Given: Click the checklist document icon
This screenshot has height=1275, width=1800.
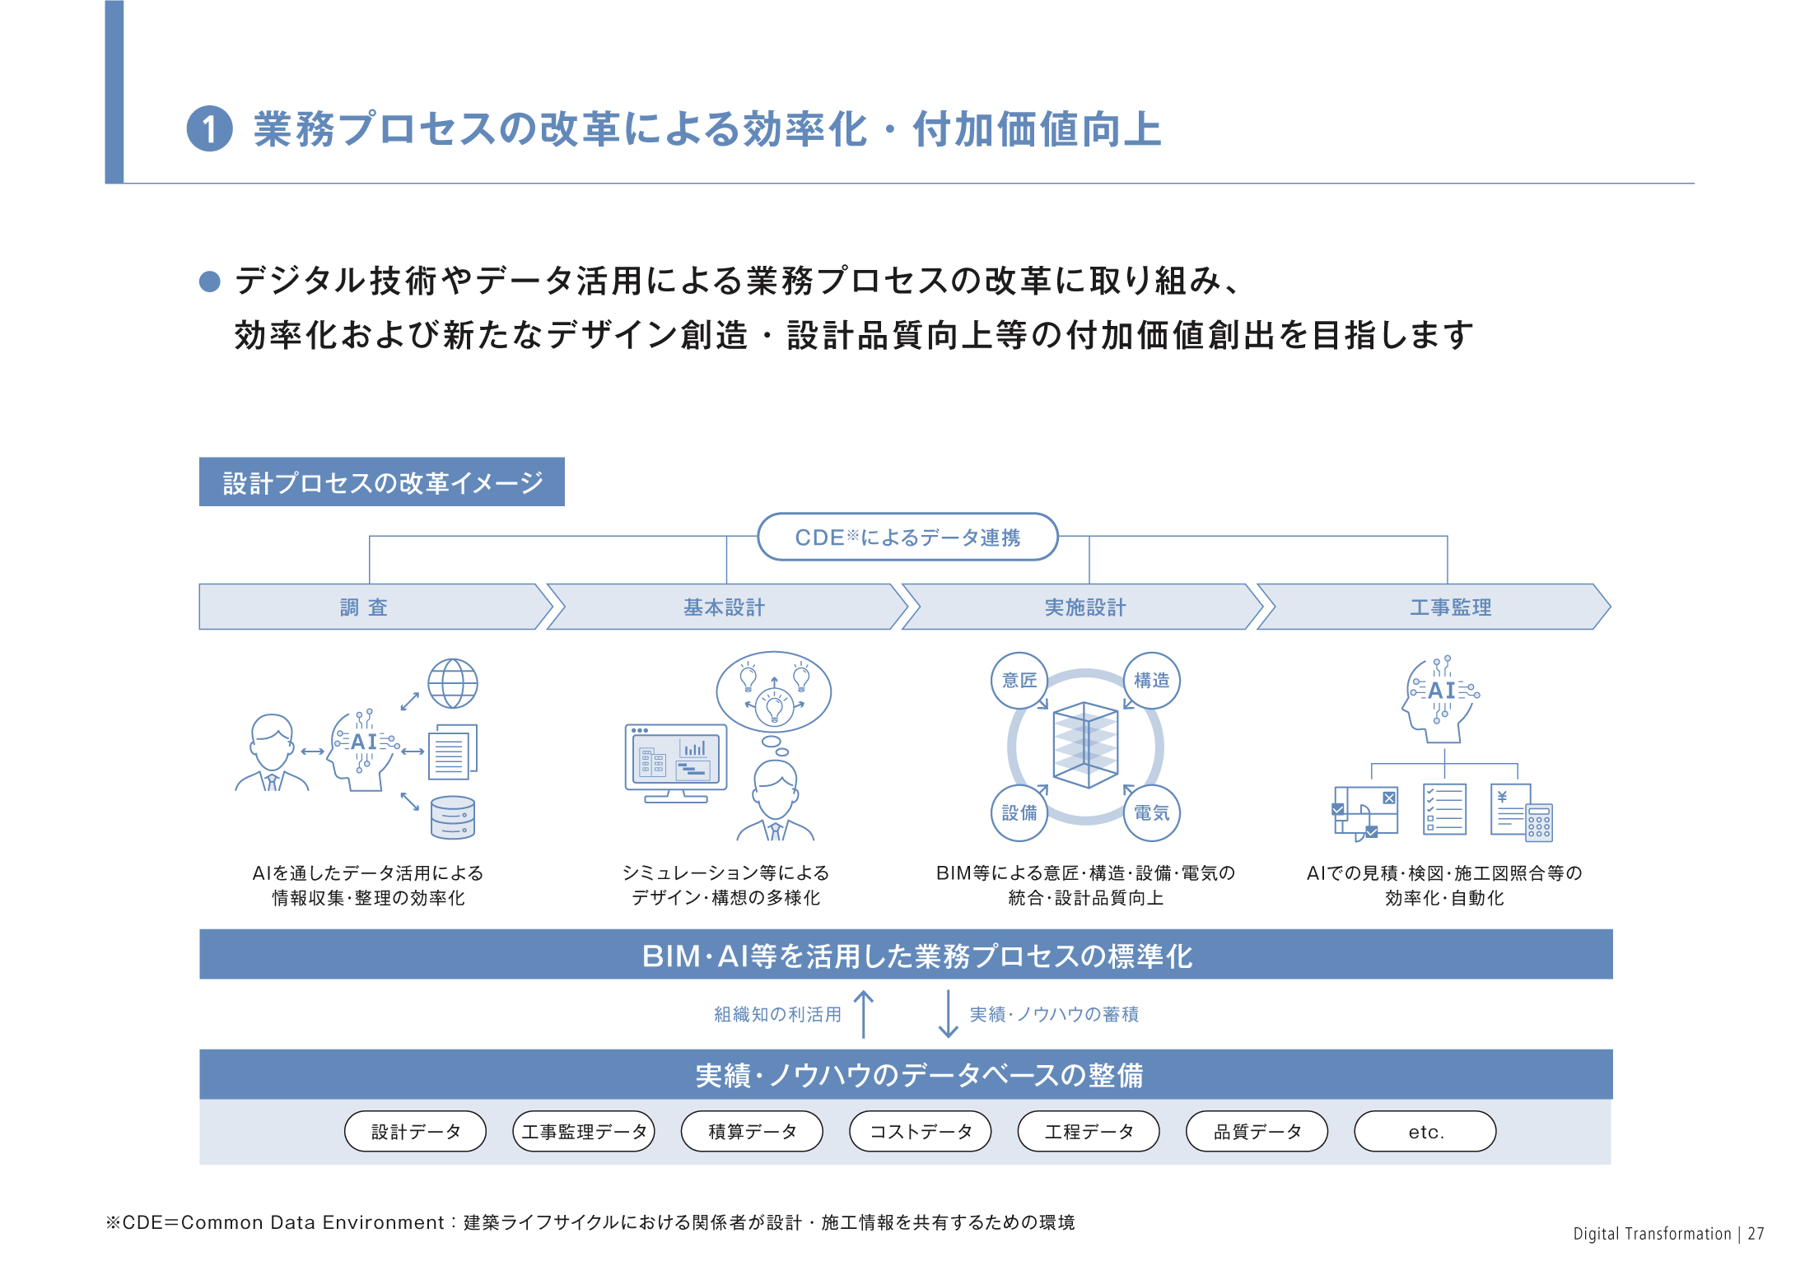Looking at the screenshot, I should [x=1444, y=808].
